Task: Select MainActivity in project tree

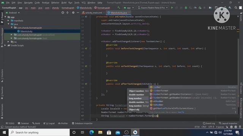Action: (26, 31)
